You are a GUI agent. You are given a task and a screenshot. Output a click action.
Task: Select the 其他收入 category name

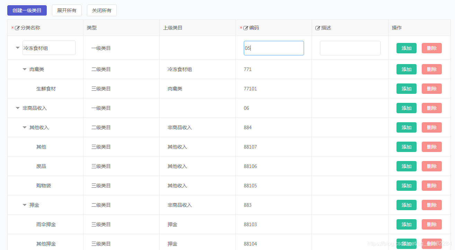tap(39, 127)
